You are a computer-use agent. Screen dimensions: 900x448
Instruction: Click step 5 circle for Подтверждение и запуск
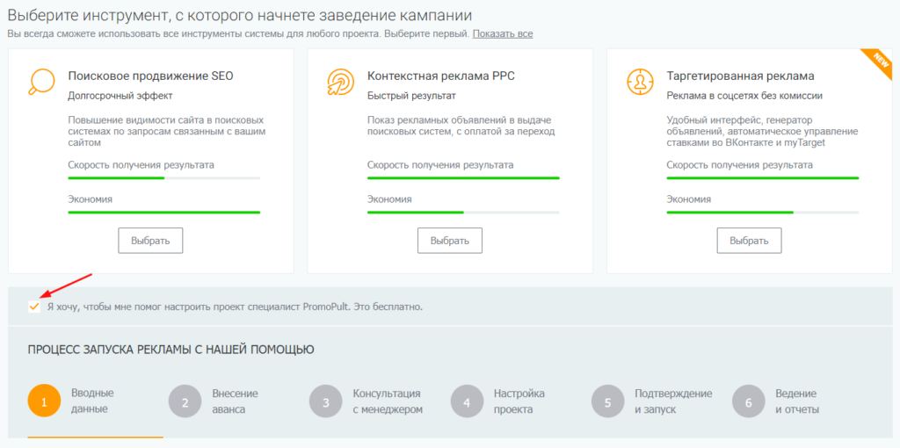point(607,401)
